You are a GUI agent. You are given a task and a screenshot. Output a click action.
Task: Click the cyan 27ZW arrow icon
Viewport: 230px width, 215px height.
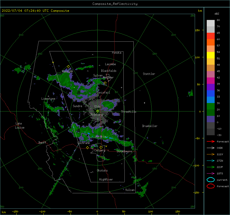coord(211,161)
